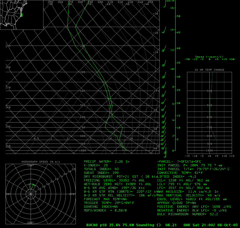Click CONVECTIVE TEMP= 81°F line
Viewport: 240px width, 228px height.
180,173
